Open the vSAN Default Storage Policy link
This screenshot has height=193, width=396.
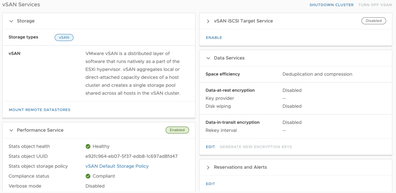point(117,166)
